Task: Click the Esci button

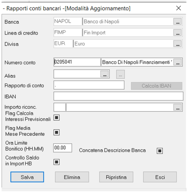Action: pos(160,177)
